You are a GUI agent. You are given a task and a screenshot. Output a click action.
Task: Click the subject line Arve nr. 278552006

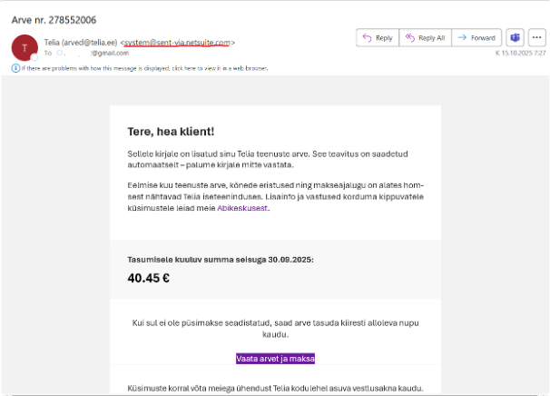click(54, 19)
